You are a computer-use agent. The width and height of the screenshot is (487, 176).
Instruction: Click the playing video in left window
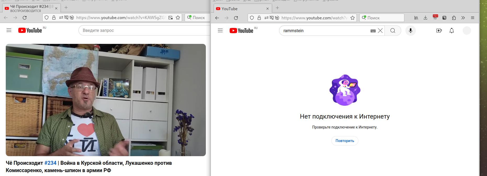[x=106, y=100]
